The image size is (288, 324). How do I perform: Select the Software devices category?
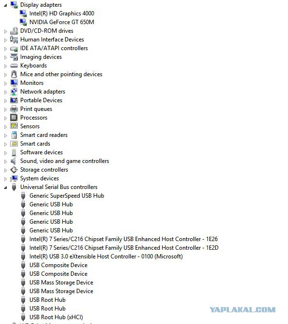tap(41, 152)
